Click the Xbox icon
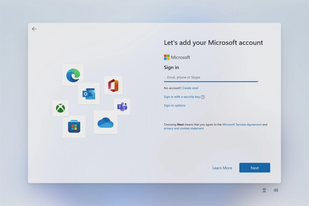 click(60, 108)
